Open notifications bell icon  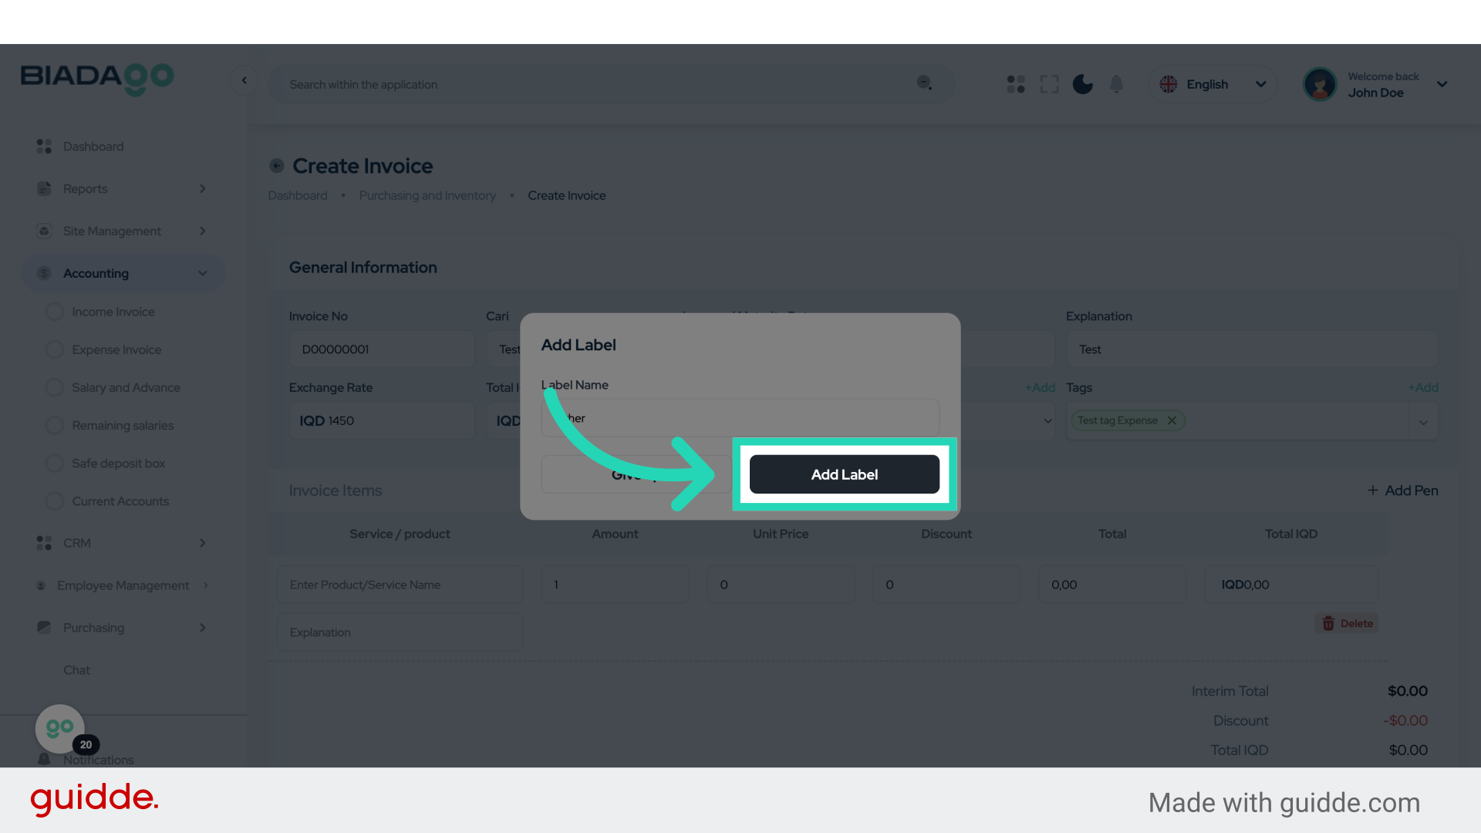tap(1116, 84)
